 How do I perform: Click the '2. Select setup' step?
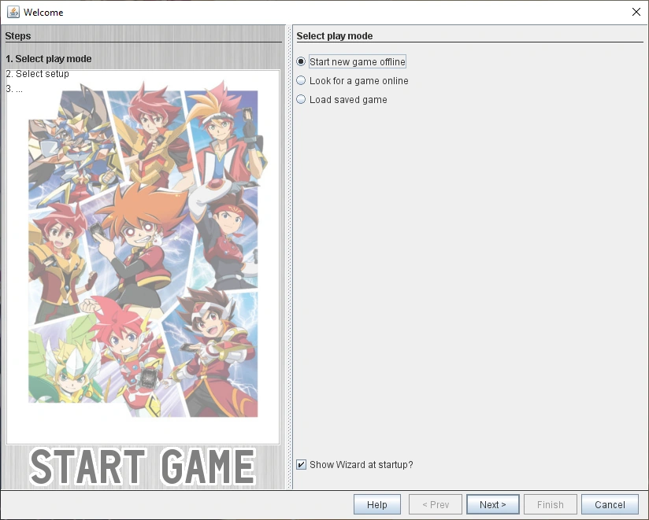point(37,74)
